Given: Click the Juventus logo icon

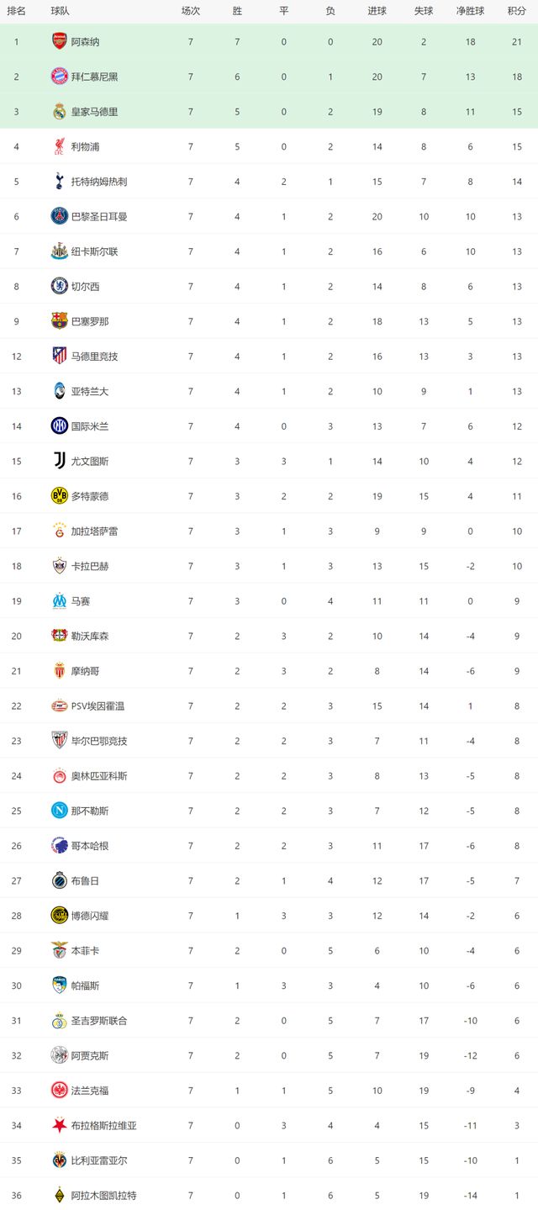Looking at the screenshot, I should [59, 461].
